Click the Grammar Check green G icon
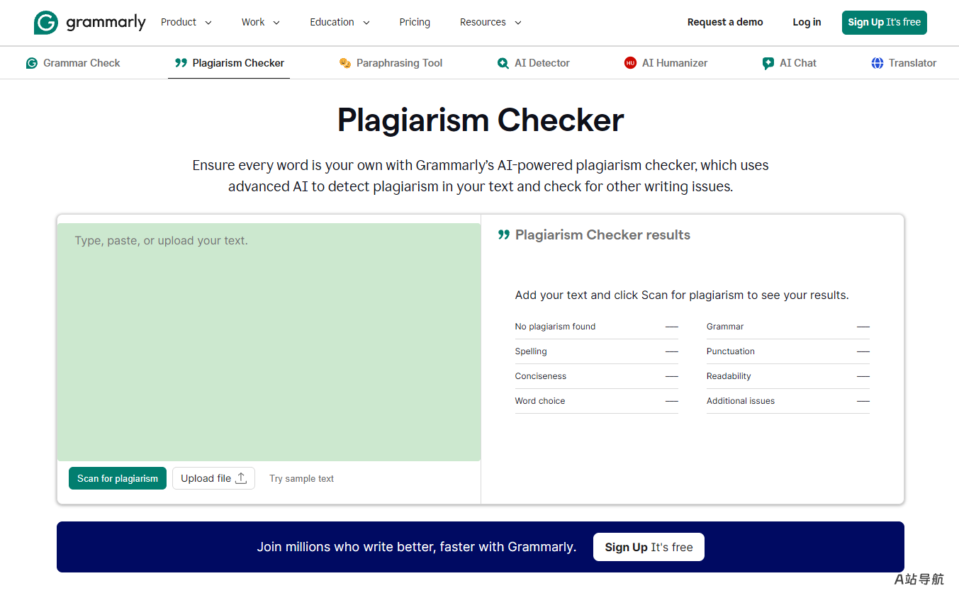 point(32,63)
